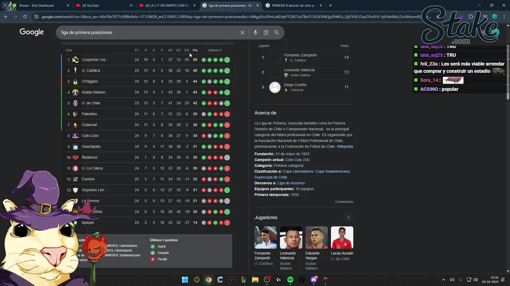Open new browser tab

(x=330, y=6)
